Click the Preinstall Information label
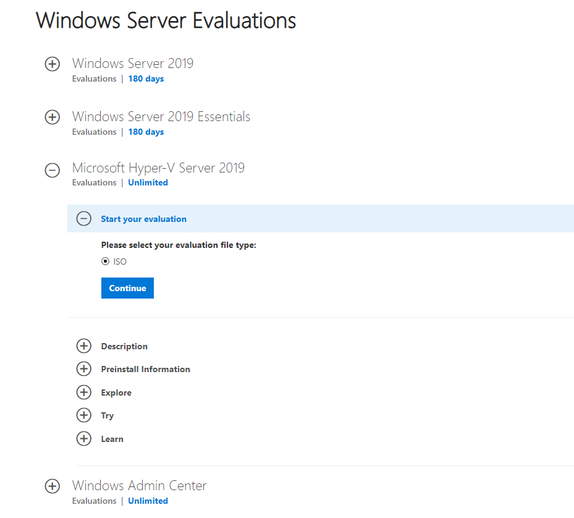The height and width of the screenshot is (518, 574). 146,369
